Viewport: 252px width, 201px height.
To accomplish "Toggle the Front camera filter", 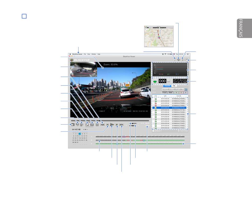I will pyautogui.click(x=164, y=93).
